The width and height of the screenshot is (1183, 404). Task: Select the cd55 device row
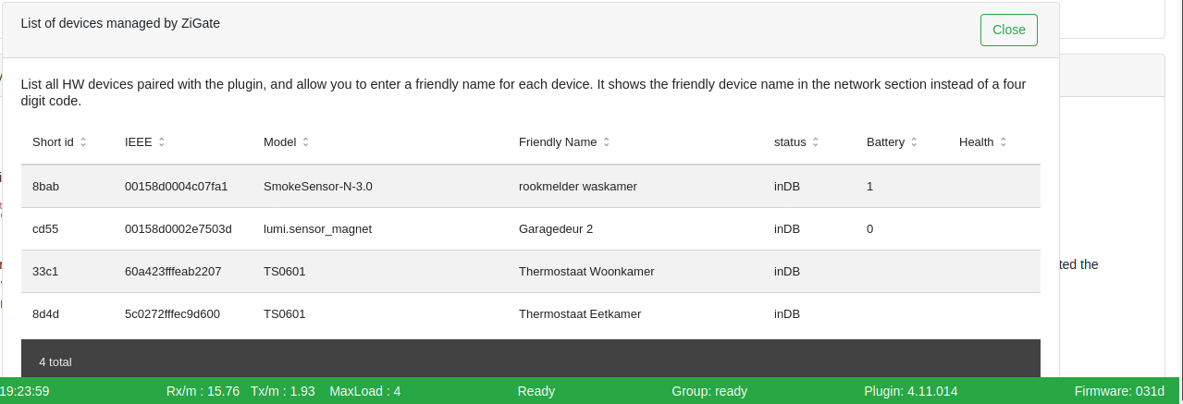(46, 228)
